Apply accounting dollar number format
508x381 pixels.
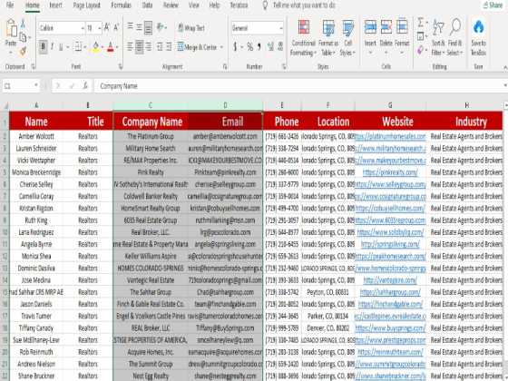pyautogui.click(x=235, y=47)
